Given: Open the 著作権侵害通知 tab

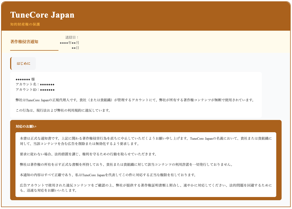Looking at the screenshot, I should tap(24, 42).
